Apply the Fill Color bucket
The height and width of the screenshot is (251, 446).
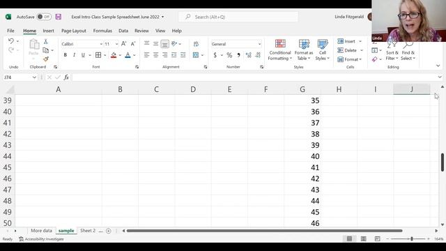click(x=114, y=55)
